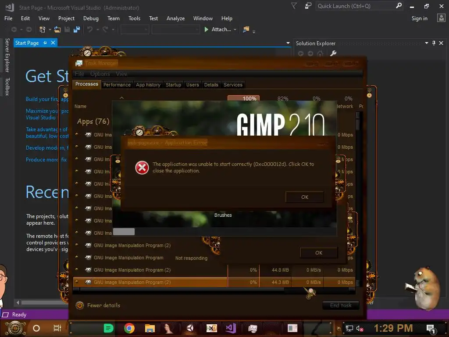Close the Start Page tab
The height and width of the screenshot is (337, 449).
point(53,43)
